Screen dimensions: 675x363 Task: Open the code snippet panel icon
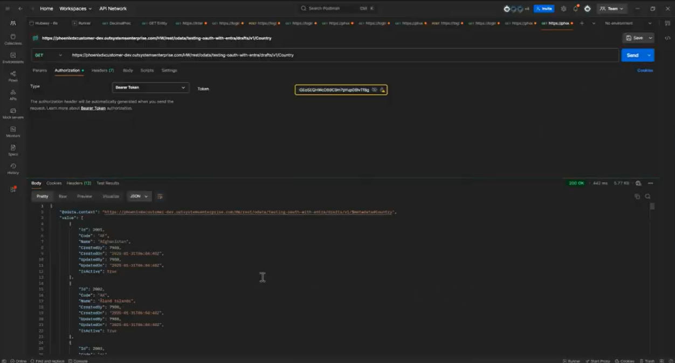tap(667, 38)
